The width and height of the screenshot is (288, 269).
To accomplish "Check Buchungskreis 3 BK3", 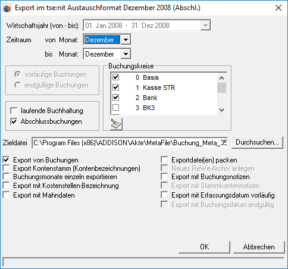I will (116, 108).
